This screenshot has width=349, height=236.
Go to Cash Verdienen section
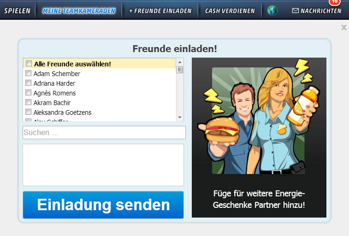[x=230, y=11]
